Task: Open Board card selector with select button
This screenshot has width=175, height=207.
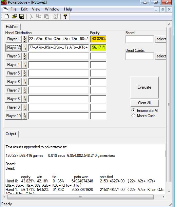Action: (161, 39)
